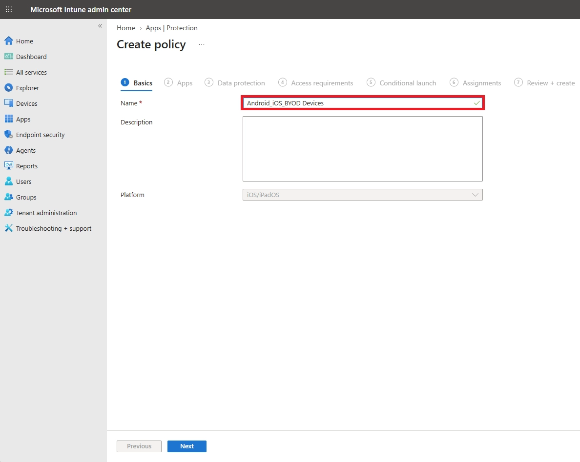Viewport: 580px width, 462px height.
Task: Click the green checkmark in Name field
Action: [477, 103]
